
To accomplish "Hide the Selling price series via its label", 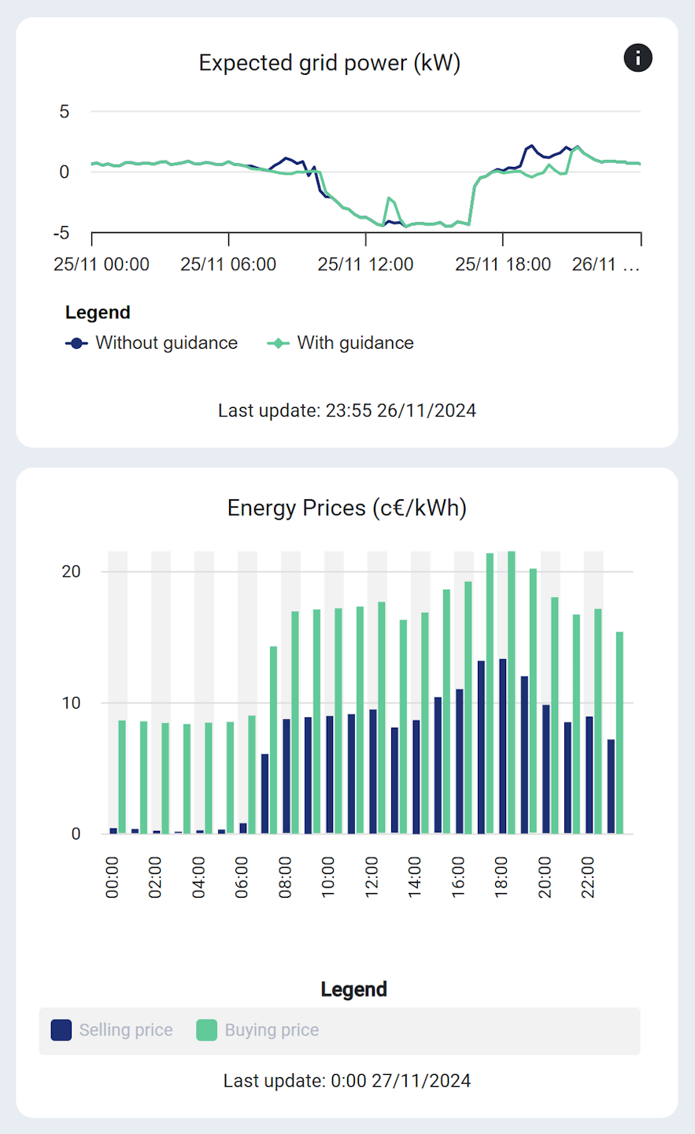I will [126, 1030].
